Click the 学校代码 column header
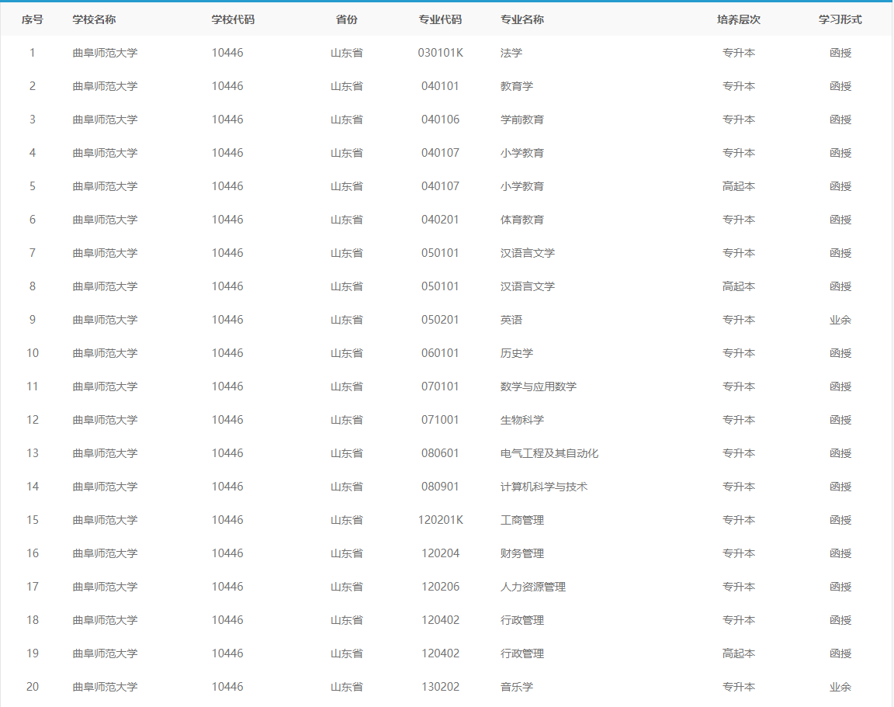The width and height of the screenshot is (894, 707). point(233,19)
